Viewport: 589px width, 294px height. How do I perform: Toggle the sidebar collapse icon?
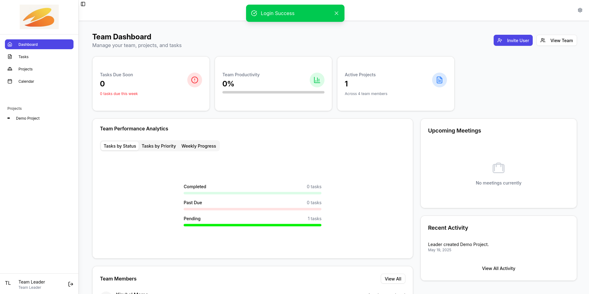pyautogui.click(x=83, y=4)
